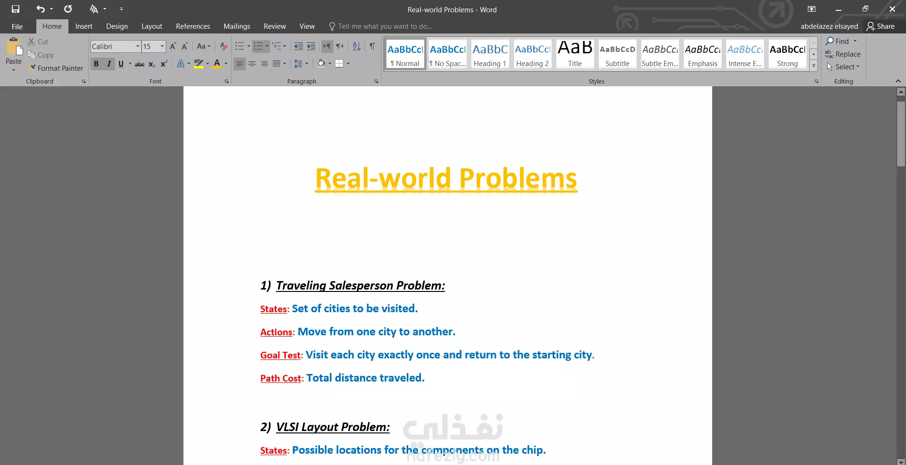Open the Paragraph settings dialog launcher
The height and width of the screenshot is (465, 906).
pos(376,82)
